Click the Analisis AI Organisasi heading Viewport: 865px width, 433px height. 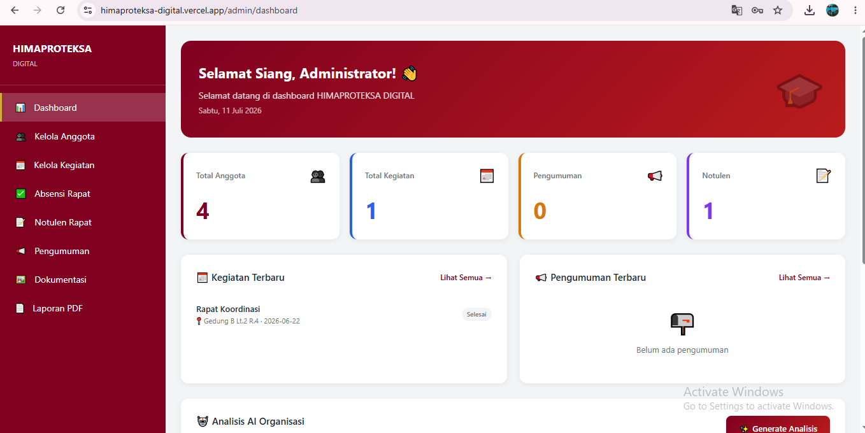tap(258, 422)
